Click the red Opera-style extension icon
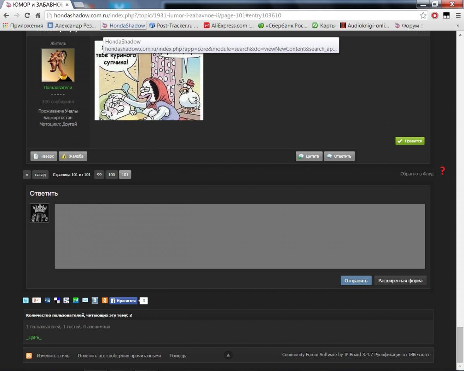Viewport: 464px width, 371px height. pyautogui.click(x=435, y=15)
